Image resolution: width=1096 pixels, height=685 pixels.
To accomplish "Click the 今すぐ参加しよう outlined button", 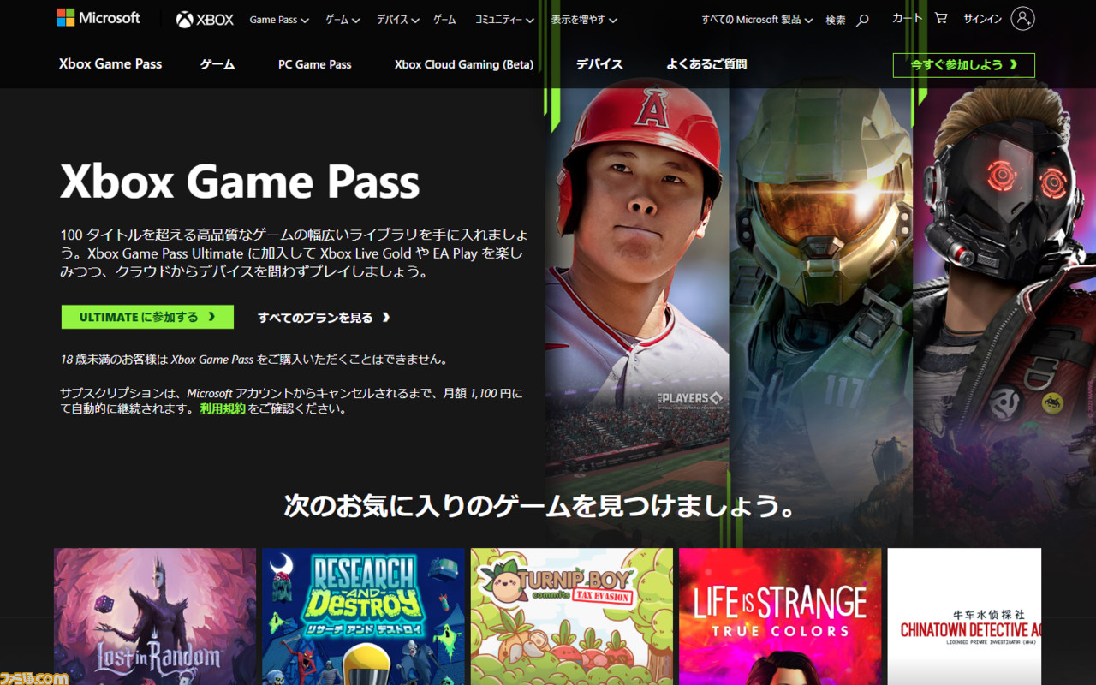I will [x=963, y=65].
